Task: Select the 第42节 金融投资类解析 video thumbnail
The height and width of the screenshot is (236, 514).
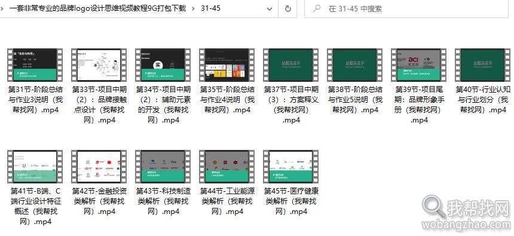Action: pyautogui.click(x=99, y=167)
